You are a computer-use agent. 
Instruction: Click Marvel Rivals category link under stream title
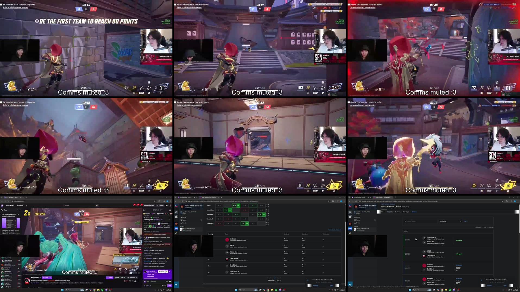point(35,283)
